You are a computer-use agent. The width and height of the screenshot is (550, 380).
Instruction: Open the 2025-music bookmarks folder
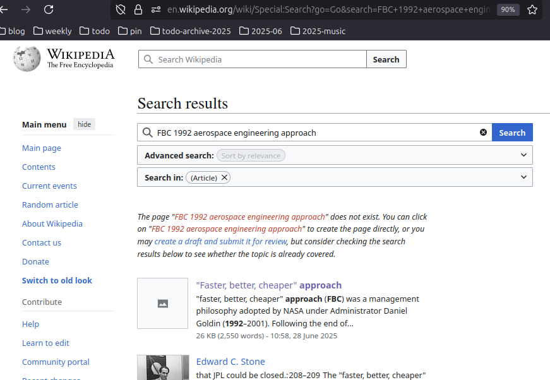point(318,30)
